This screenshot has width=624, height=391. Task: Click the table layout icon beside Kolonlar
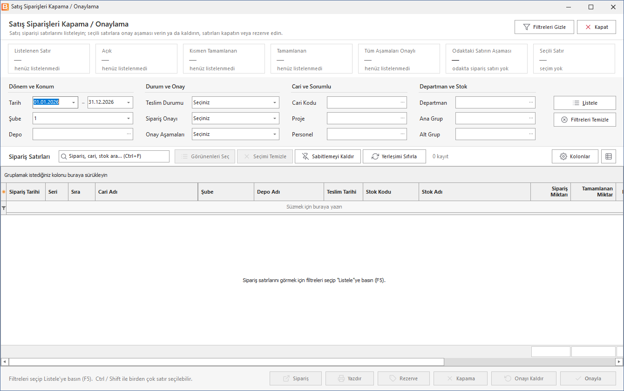click(608, 156)
